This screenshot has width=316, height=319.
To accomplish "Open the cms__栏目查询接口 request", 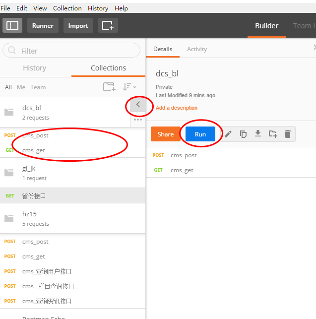I will 72,286.
